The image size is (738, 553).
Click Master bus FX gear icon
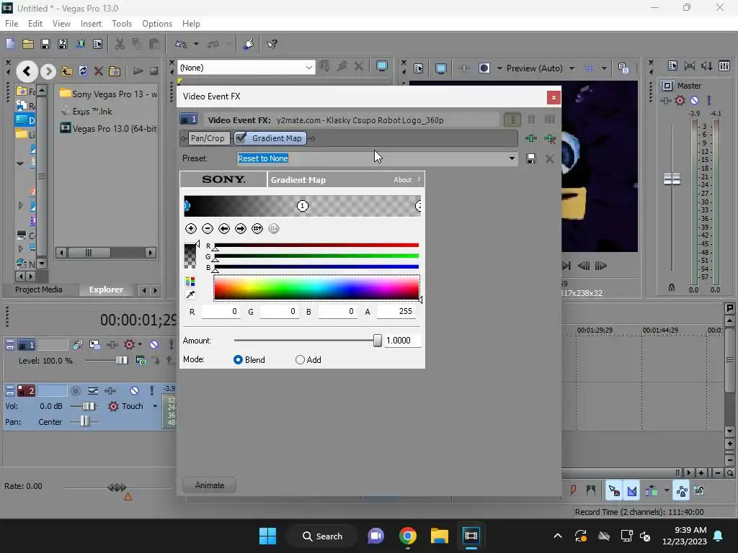tap(680, 100)
